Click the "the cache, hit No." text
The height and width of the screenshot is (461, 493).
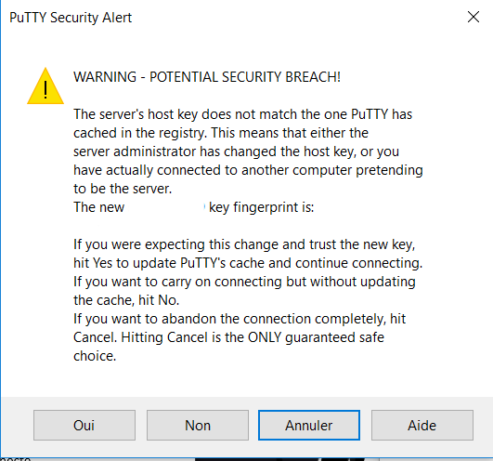[126, 300]
